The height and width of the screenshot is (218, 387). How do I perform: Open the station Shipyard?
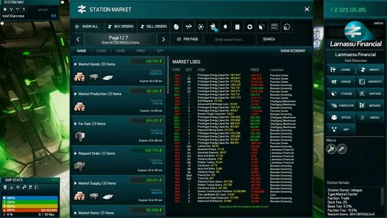coord(370,94)
